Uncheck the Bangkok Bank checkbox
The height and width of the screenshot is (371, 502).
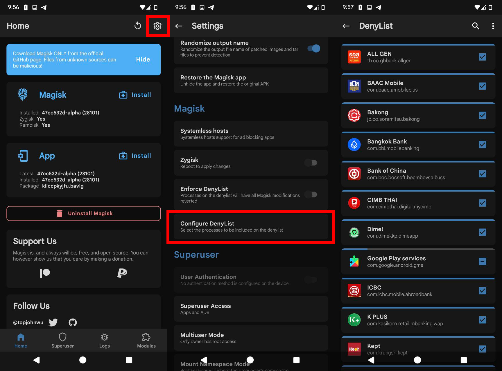[482, 144]
